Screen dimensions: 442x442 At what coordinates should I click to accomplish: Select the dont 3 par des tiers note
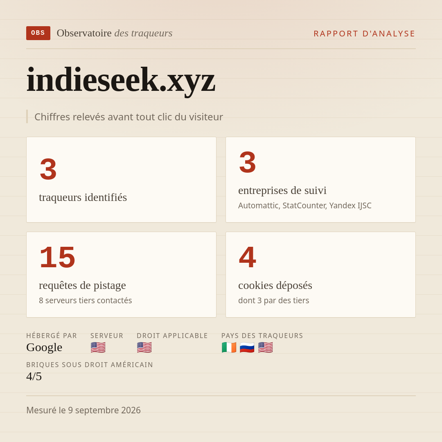click(274, 300)
